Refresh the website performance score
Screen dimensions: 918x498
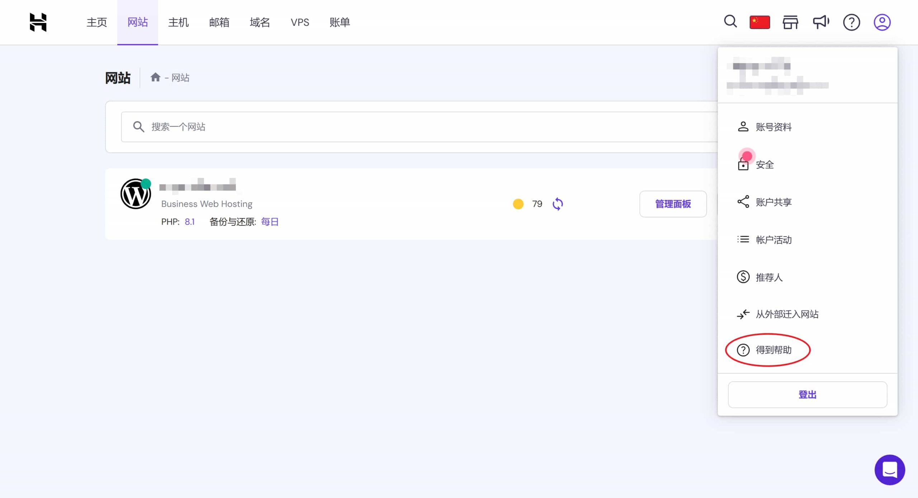click(x=558, y=204)
